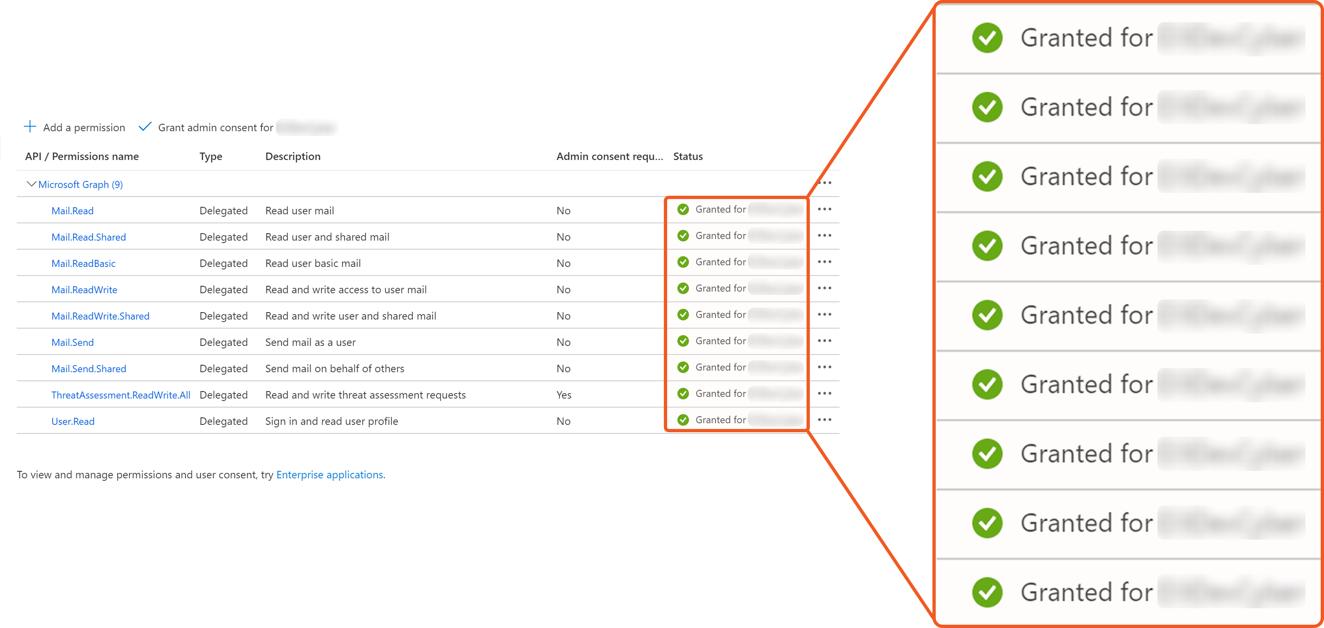
Task: Open the Mail.Read permission link
Action: [x=72, y=211]
